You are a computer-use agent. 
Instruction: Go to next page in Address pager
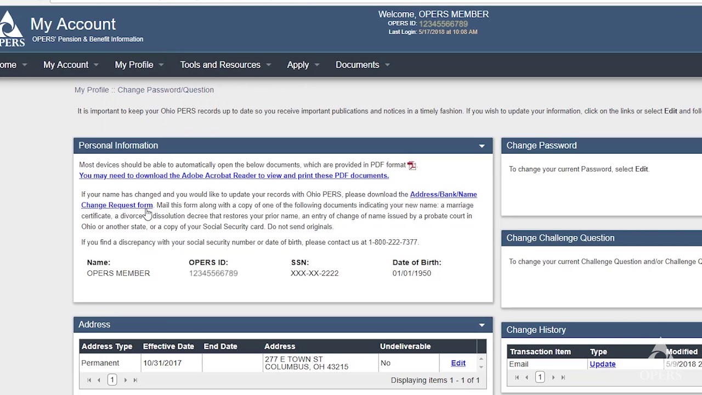[x=125, y=380]
